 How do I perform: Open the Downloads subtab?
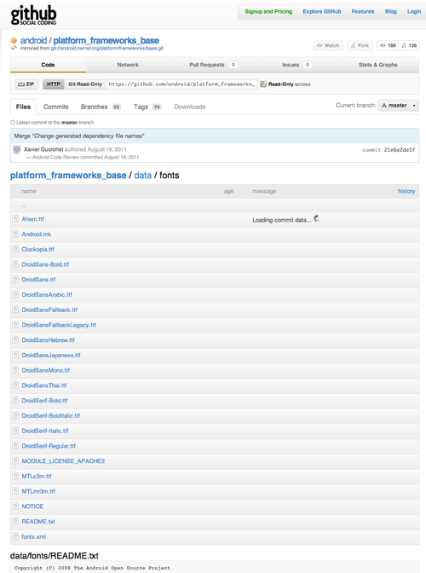190,107
